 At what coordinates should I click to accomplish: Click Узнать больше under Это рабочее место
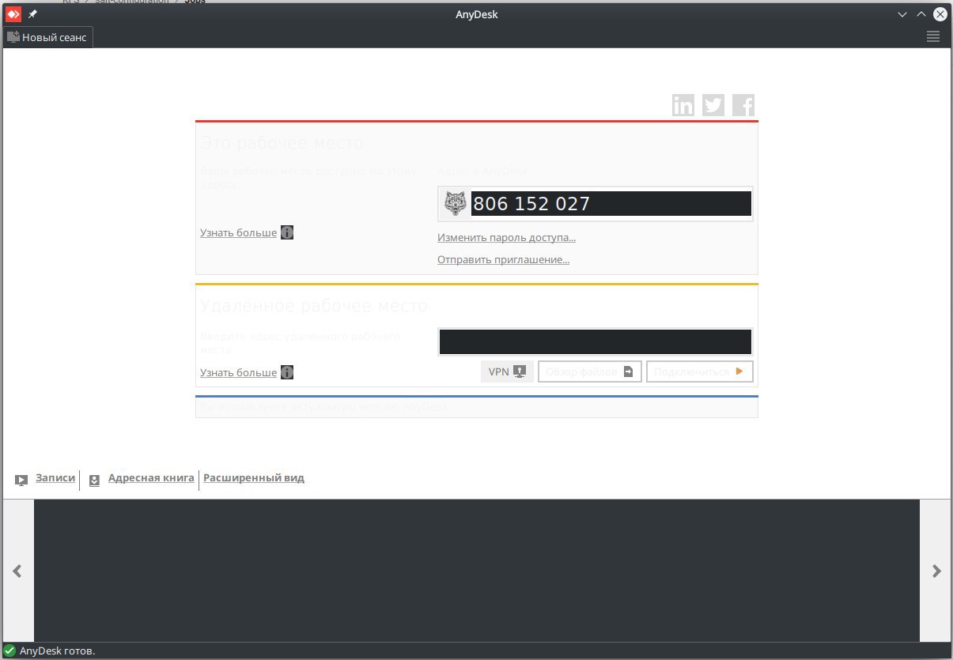pos(239,233)
